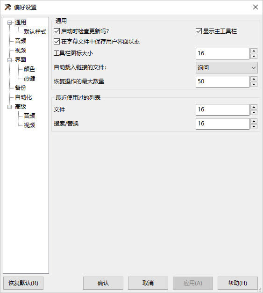The height and width of the screenshot is (293, 263).
Task: Click the 恢复默认(R) button
Action: pyautogui.click(x=23, y=283)
